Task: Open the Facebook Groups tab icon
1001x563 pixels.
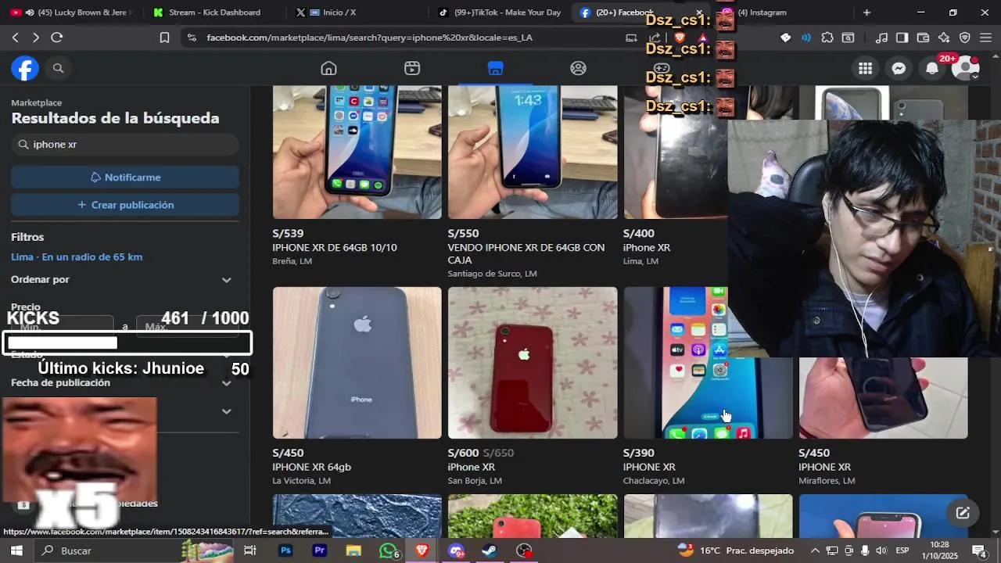Action: 578,68
